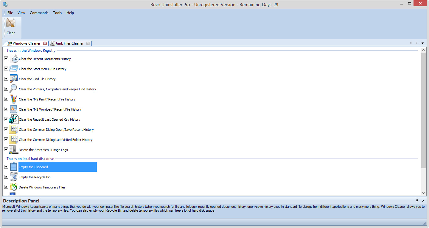Switch to the Junk Files Cleaner tab
Viewport: 429px width, 228px height.
coord(70,43)
